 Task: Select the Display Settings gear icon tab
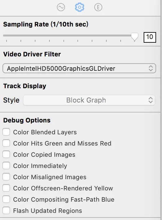(x=80, y=7)
